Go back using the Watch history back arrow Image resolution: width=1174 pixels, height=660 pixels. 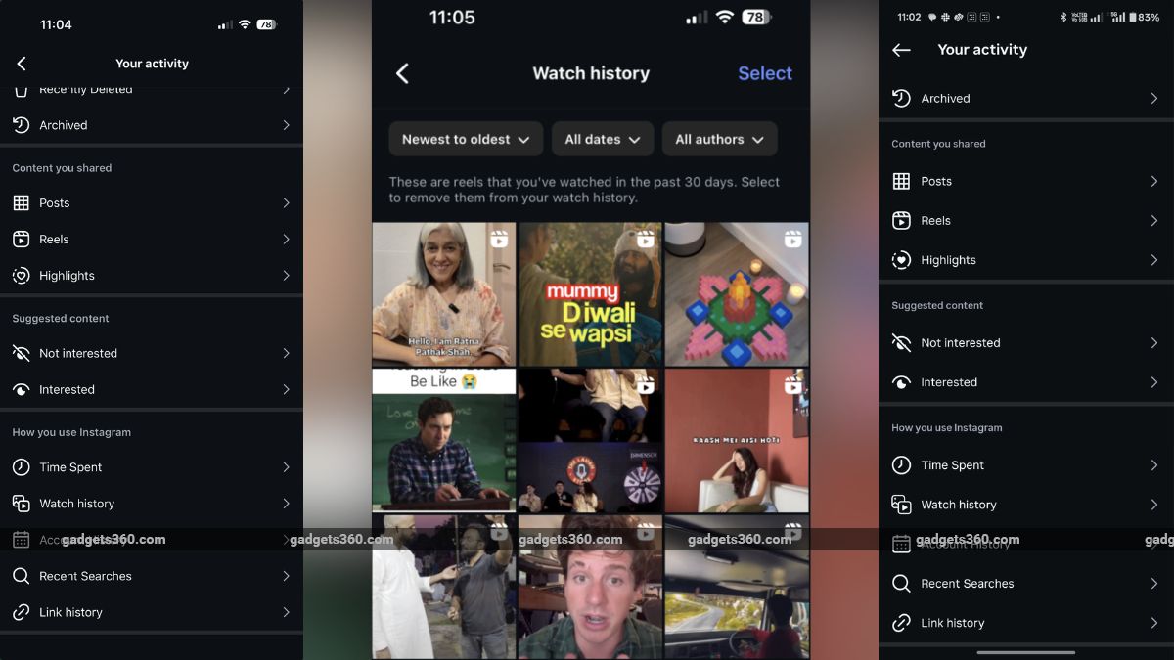[401, 72]
